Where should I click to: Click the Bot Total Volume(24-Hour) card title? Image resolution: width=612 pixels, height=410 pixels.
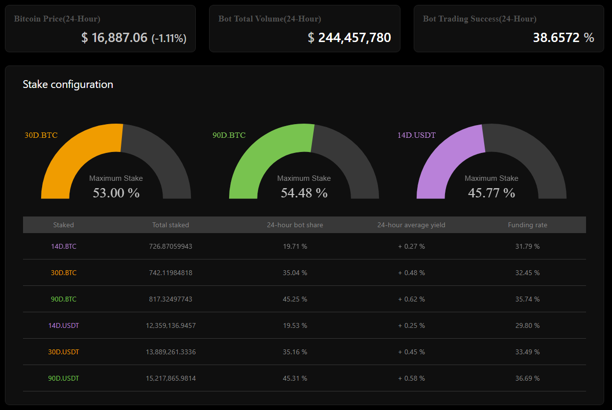(270, 19)
